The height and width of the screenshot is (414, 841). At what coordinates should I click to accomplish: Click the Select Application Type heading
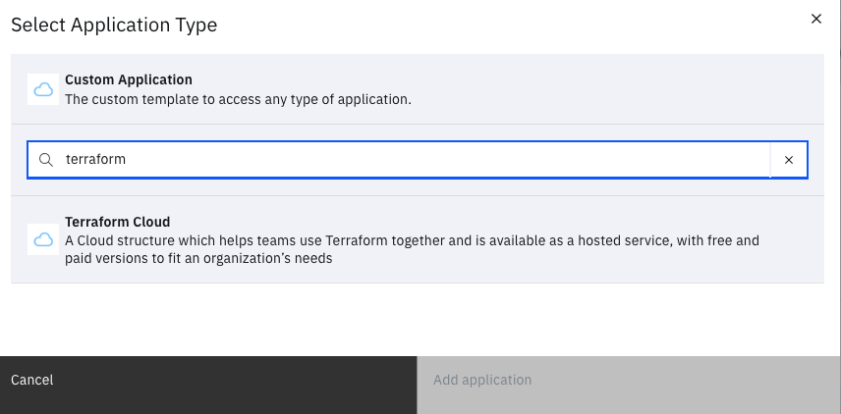pyautogui.click(x=114, y=25)
